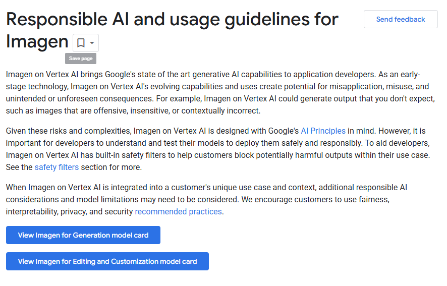Click the Send feedback button

(401, 19)
